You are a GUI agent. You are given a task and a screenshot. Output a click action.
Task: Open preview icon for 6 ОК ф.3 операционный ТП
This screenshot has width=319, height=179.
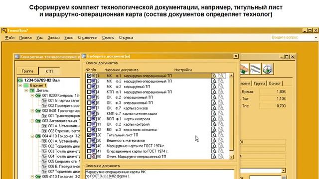[214, 103]
